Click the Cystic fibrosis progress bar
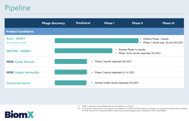Image resolution: width=189 pixels, height=121 pixels. (x=71, y=62)
